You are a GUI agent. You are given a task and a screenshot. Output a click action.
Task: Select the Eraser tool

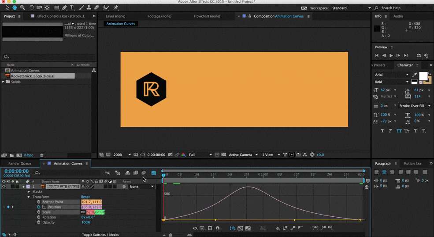96,8
